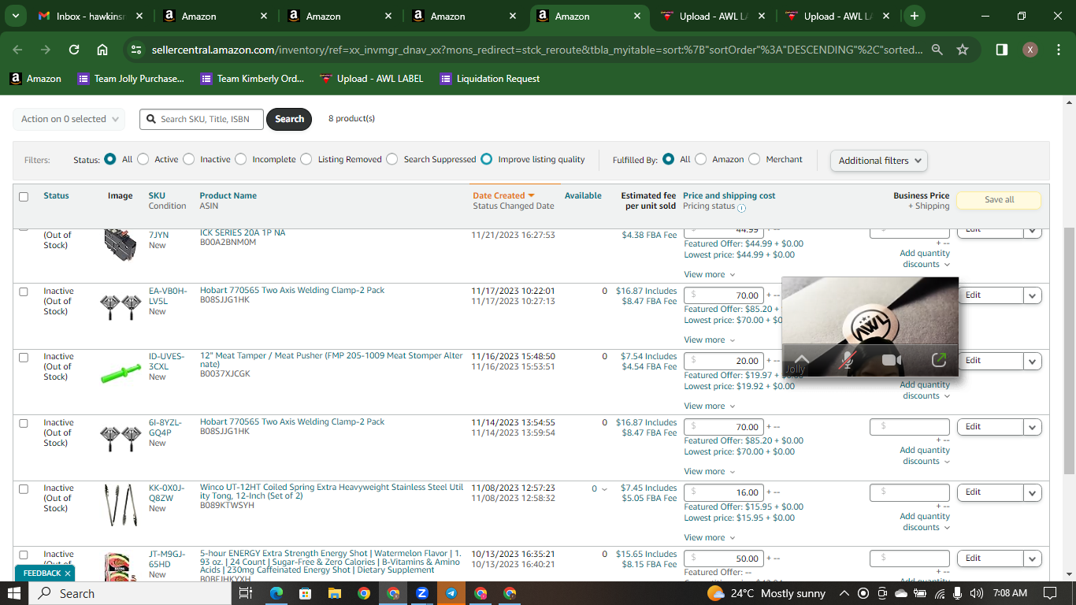Viewport: 1076px width, 605px height.
Task: Open Telegram from the taskbar
Action: click(x=451, y=593)
